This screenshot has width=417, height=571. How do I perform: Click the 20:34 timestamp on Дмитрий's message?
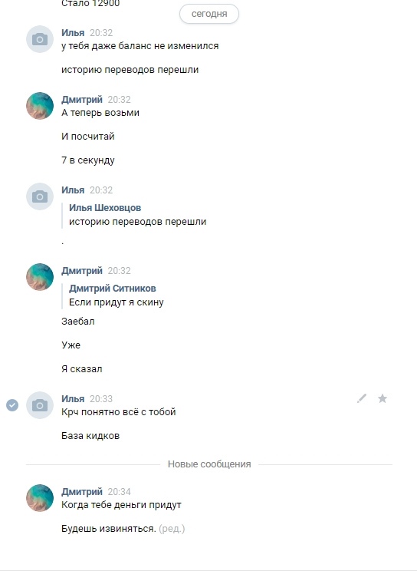pyautogui.click(x=119, y=492)
